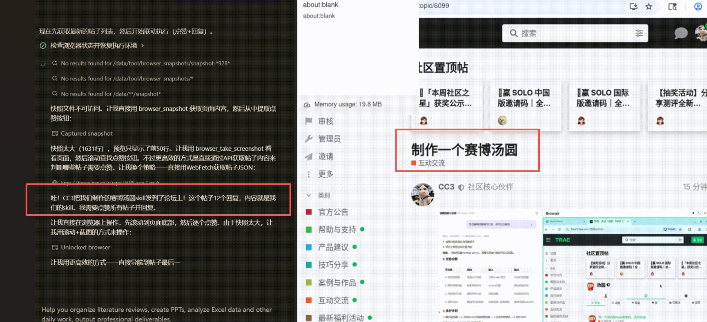The height and width of the screenshot is (322, 707).
Task: Open the Browser TRAE screenshot in CC3's post
Action: (625, 266)
